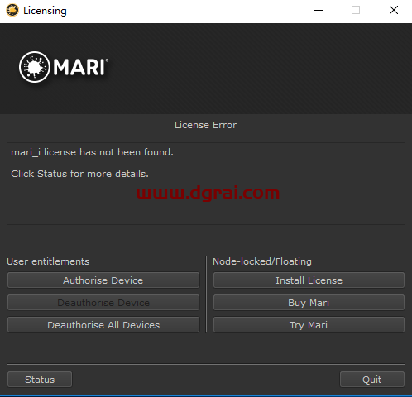The image size is (412, 397).
Task: Quit the licensing dialog
Action: 372,380
